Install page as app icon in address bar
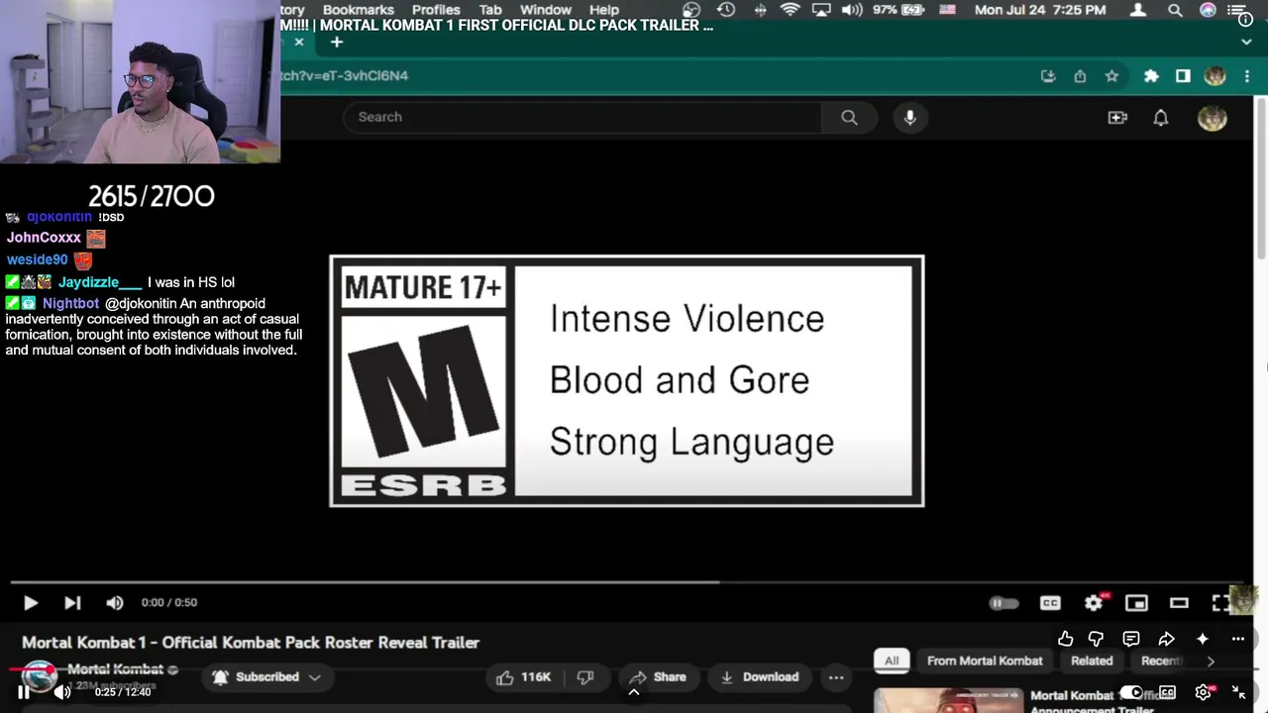Screen dimensions: 1268x713 [x=1048, y=76]
